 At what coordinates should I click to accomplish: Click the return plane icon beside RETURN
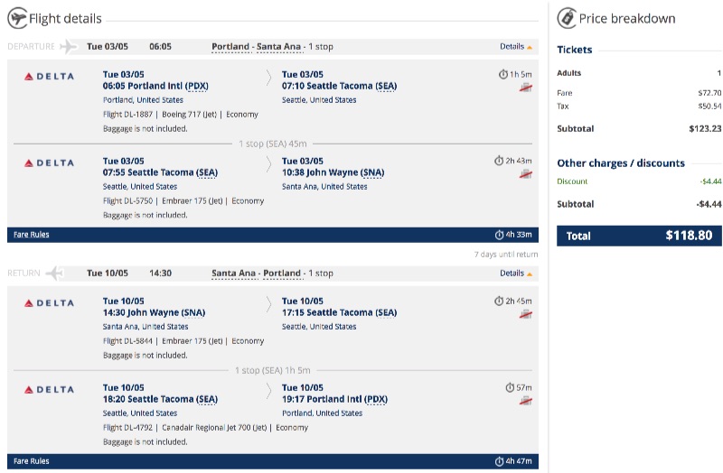(x=55, y=274)
